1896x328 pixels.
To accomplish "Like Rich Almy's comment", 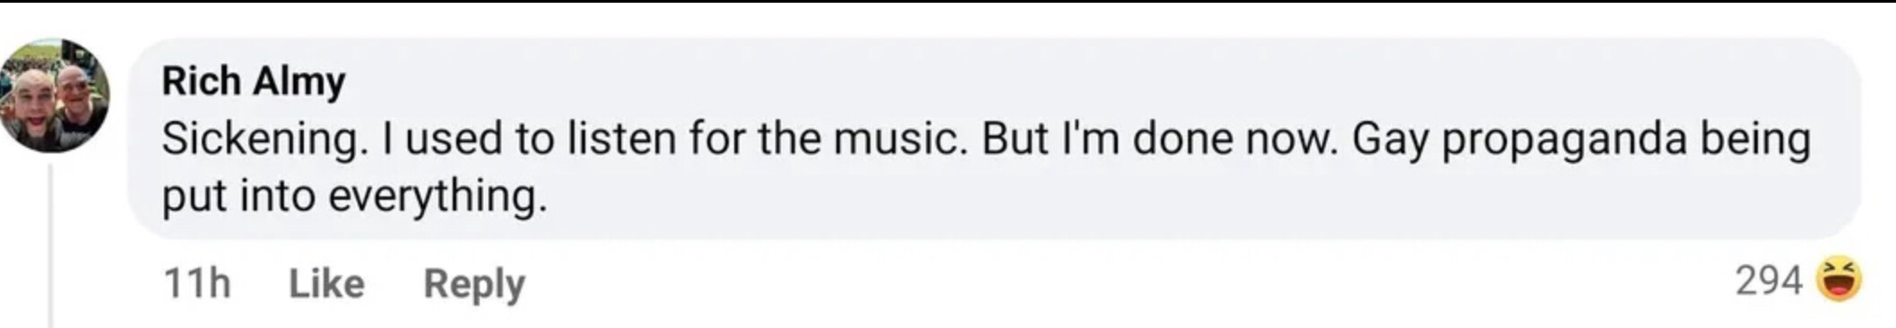I will tap(326, 284).
